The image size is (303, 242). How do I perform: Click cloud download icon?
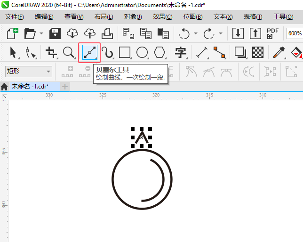[72, 33]
